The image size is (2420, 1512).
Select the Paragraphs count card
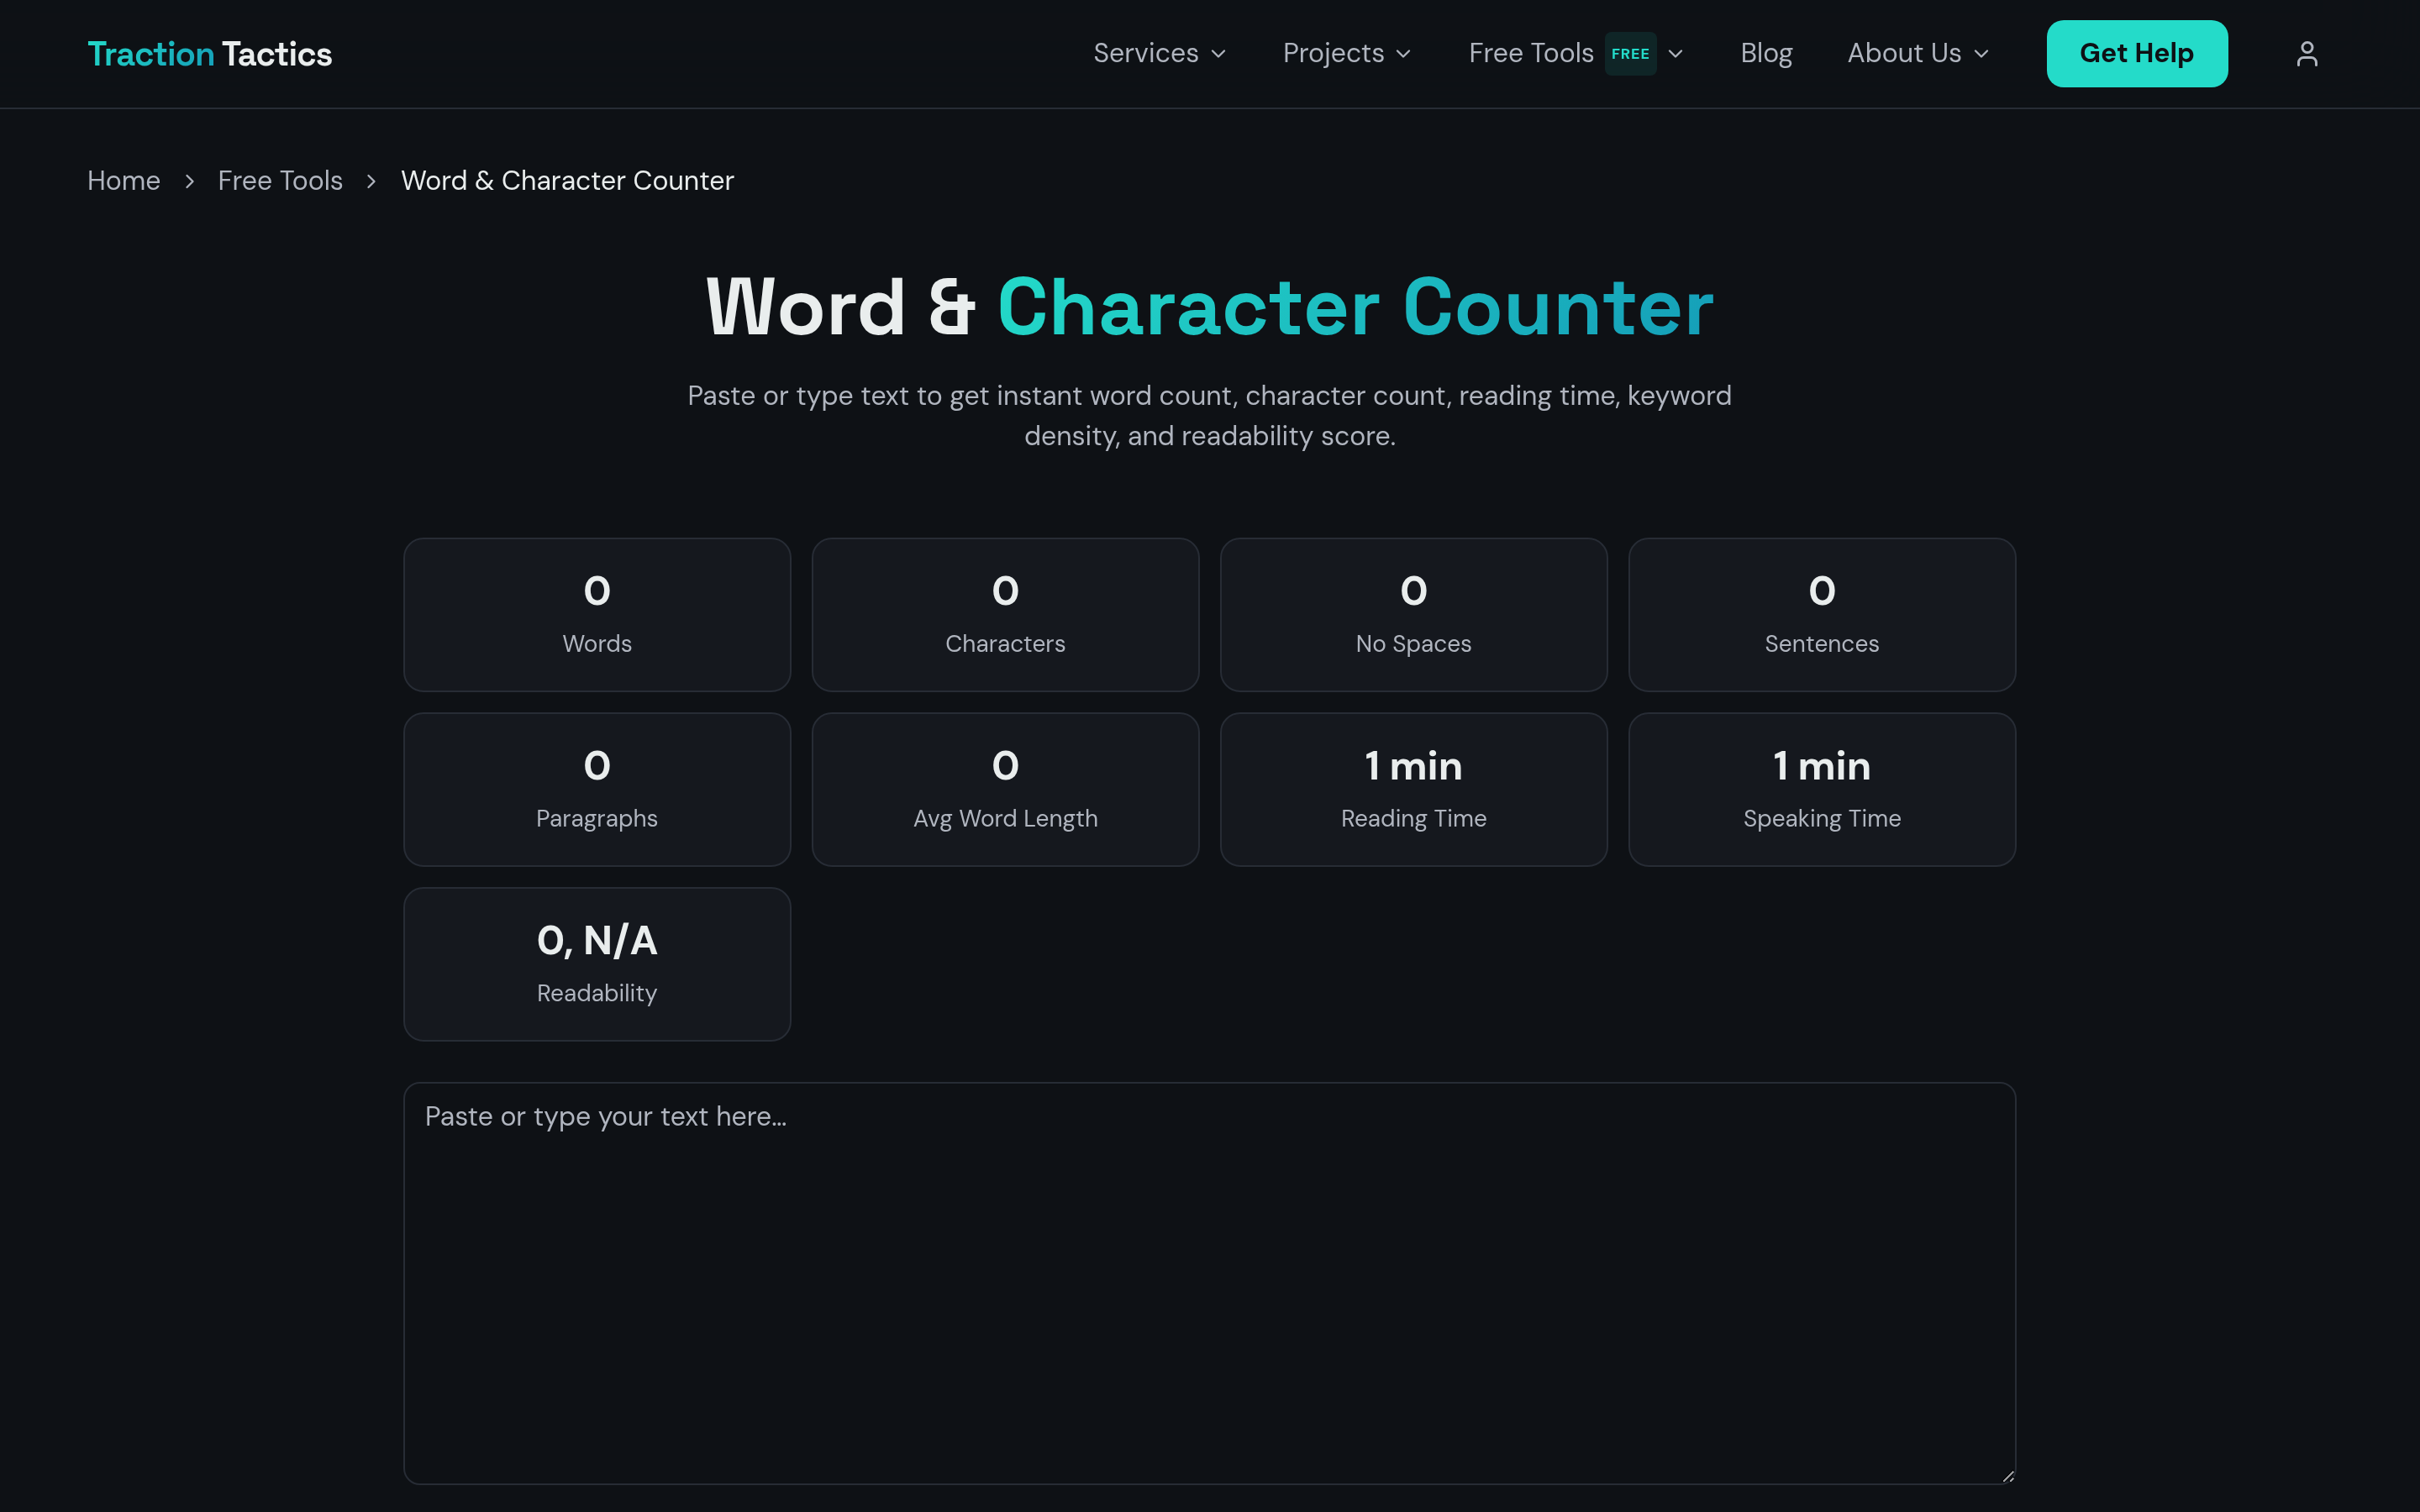coord(597,790)
